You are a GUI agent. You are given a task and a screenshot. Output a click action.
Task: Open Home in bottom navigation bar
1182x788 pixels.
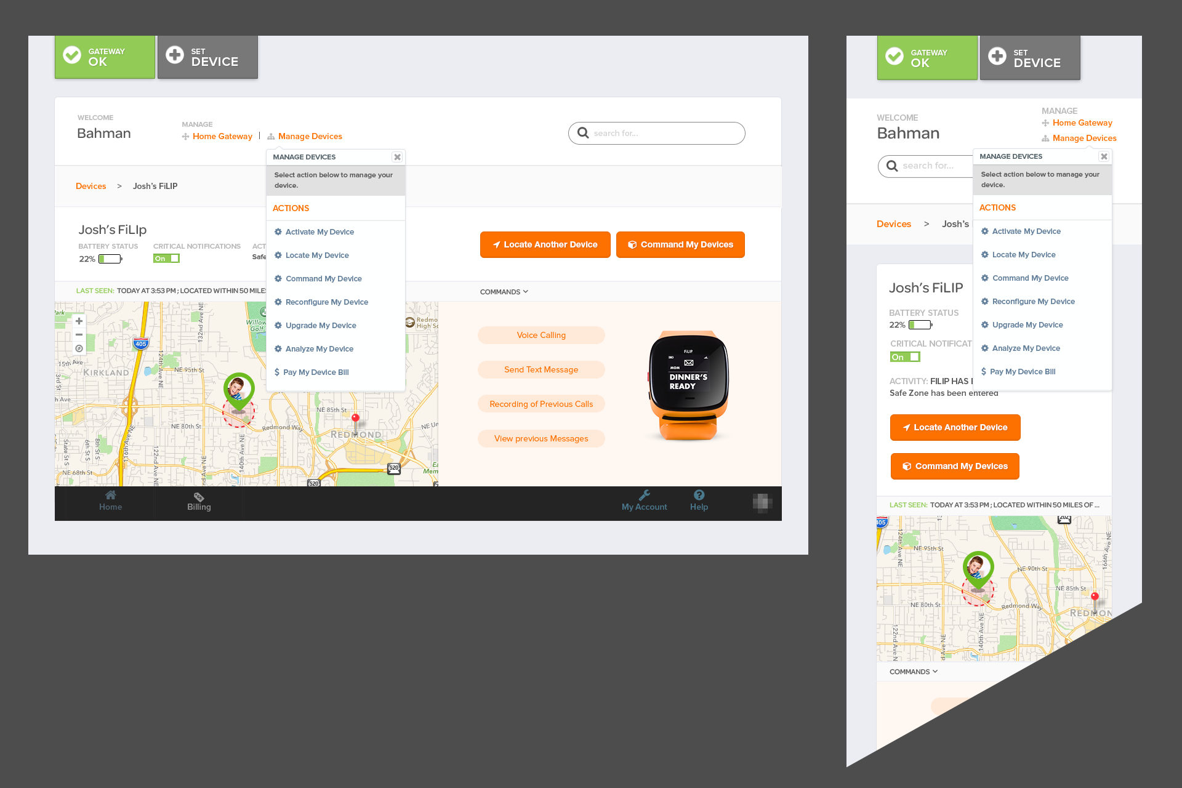point(111,501)
